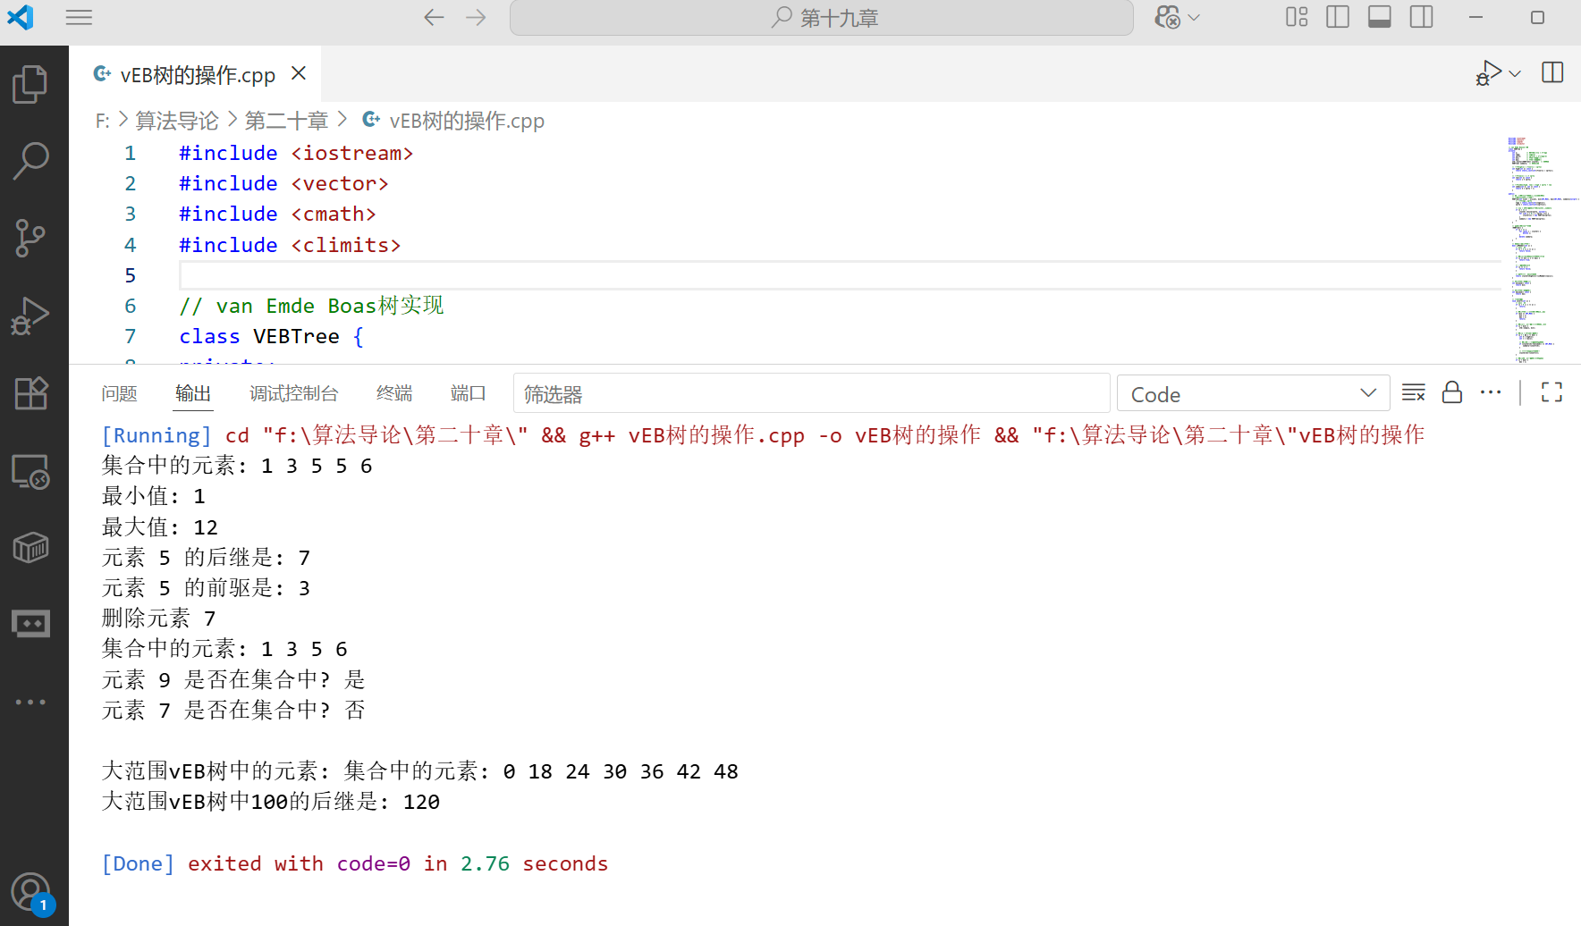Click the command center search box 第十九章
Screen dimensions: 1581x926
[x=821, y=18]
